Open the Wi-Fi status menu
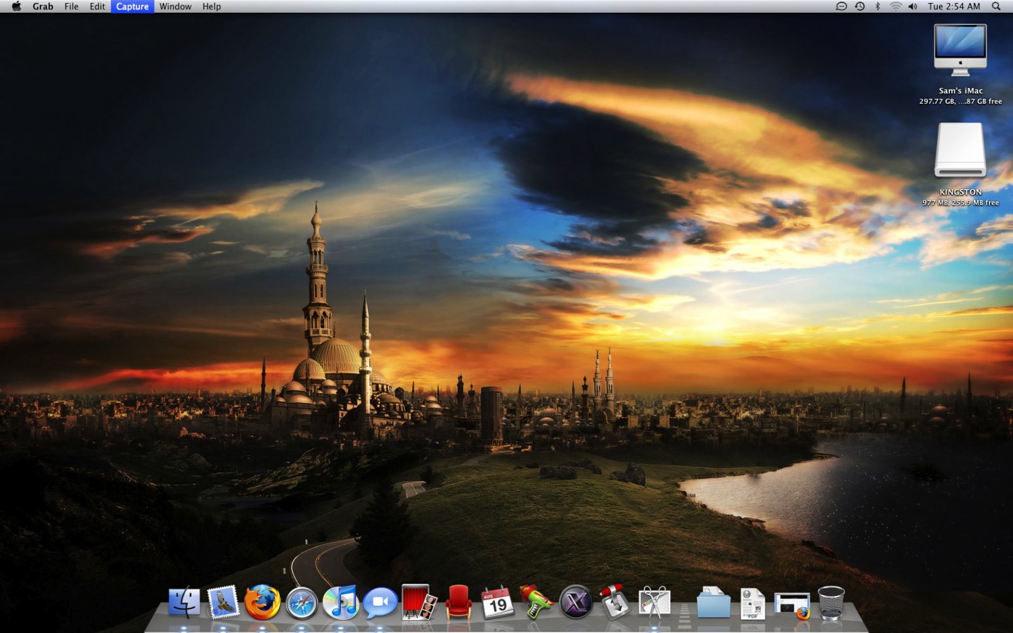Viewport: 1013px width, 633px height. click(x=895, y=6)
